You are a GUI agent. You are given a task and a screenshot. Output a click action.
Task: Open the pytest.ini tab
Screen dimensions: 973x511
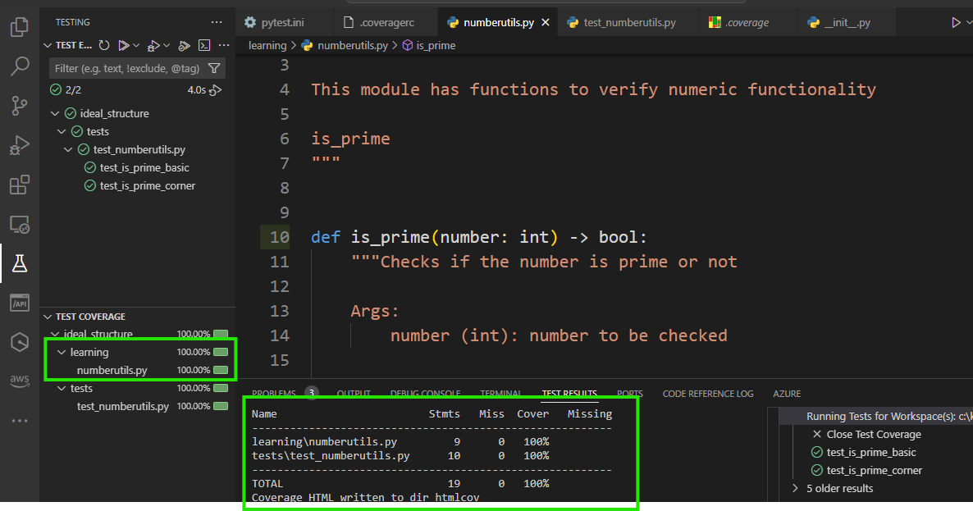282,22
